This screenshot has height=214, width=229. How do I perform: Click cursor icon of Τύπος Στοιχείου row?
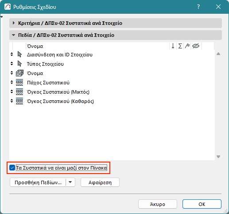click(19, 64)
